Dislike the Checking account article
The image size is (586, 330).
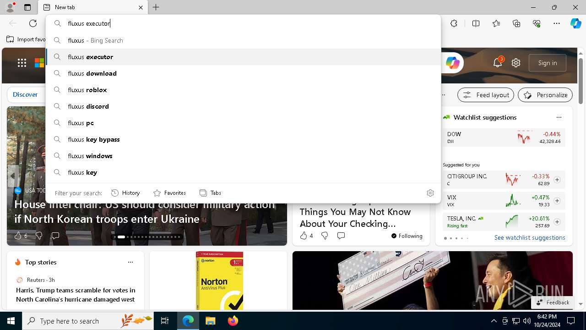pyautogui.click(x=325, y=236)
